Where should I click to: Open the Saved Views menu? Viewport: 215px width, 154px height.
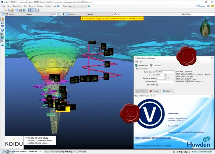pyautogui.click(x=17, y=6)
